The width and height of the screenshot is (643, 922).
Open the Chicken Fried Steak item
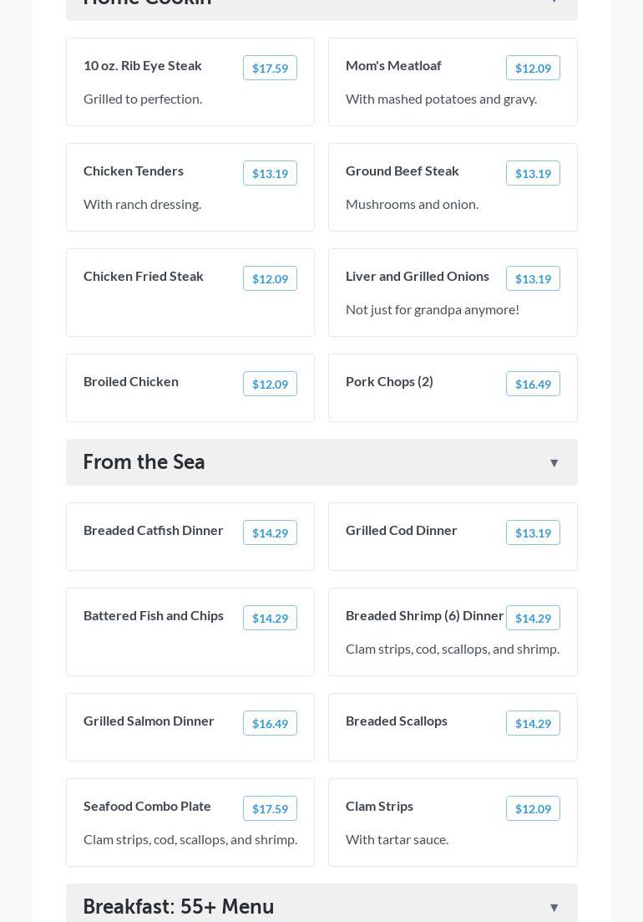tap(144, 276)
